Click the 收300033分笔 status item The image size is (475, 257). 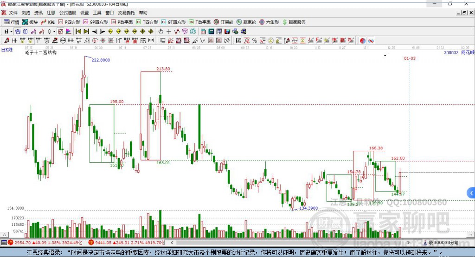point(441,243)
